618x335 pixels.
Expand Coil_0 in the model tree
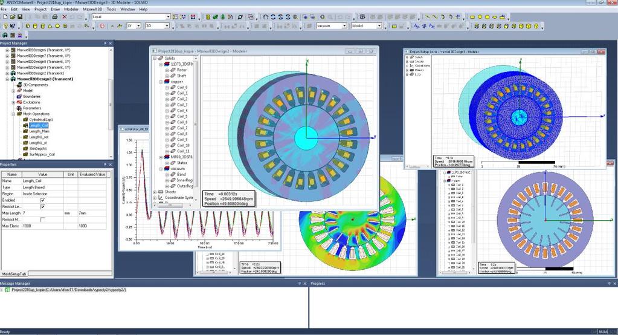click(x=167, y=87)
